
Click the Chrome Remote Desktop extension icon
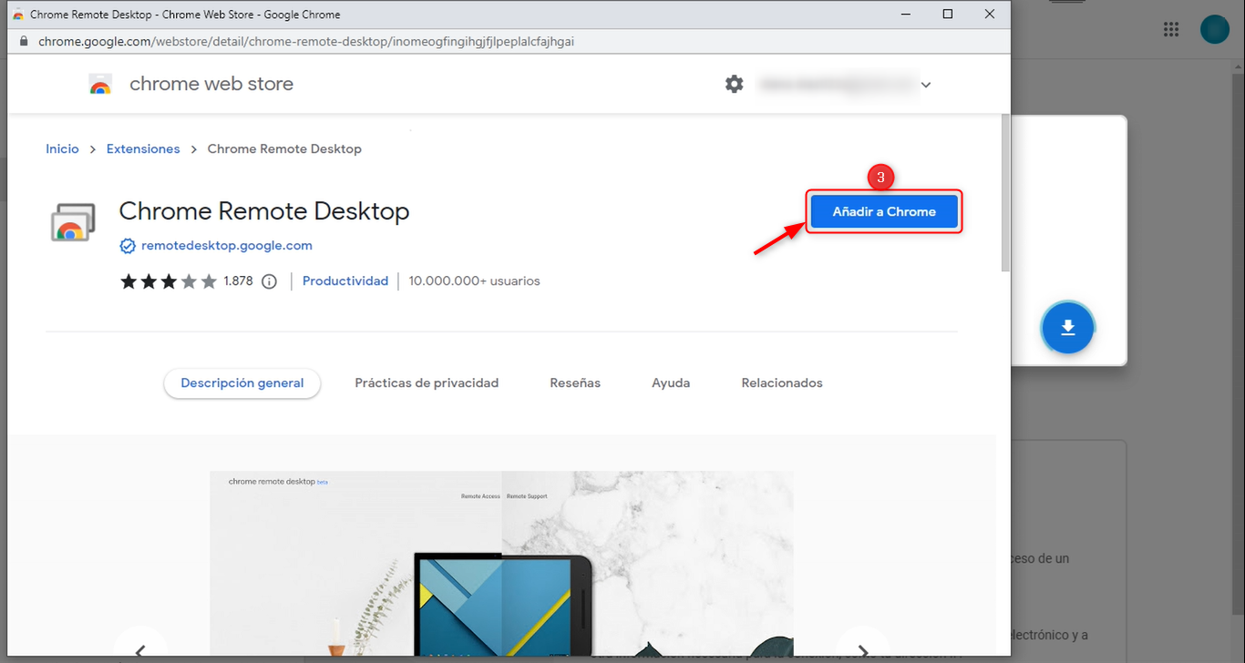[x=72, y=222]
